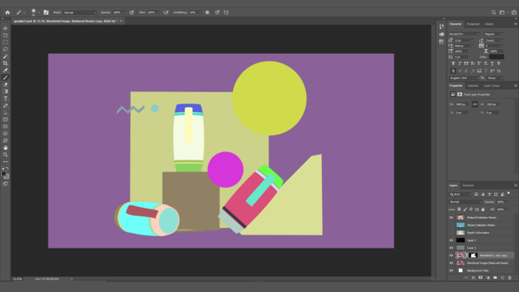Choose the Horizontal Type tool
This screenshot has height=292, width=519.
(6, 98)
